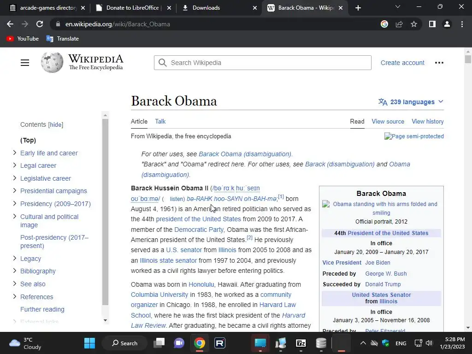Image resolution: width=472 pixels, height=354 pixels.
Task: Open View history tab
Action: [427, 121]
